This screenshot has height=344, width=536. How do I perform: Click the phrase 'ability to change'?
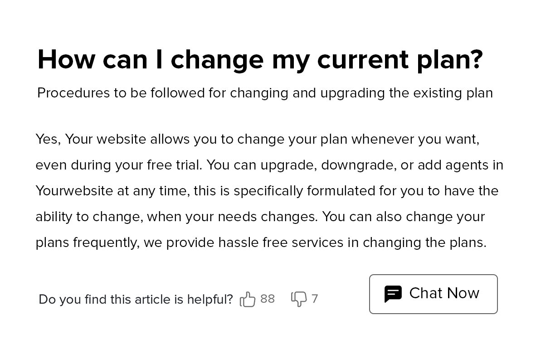point(89,217)
